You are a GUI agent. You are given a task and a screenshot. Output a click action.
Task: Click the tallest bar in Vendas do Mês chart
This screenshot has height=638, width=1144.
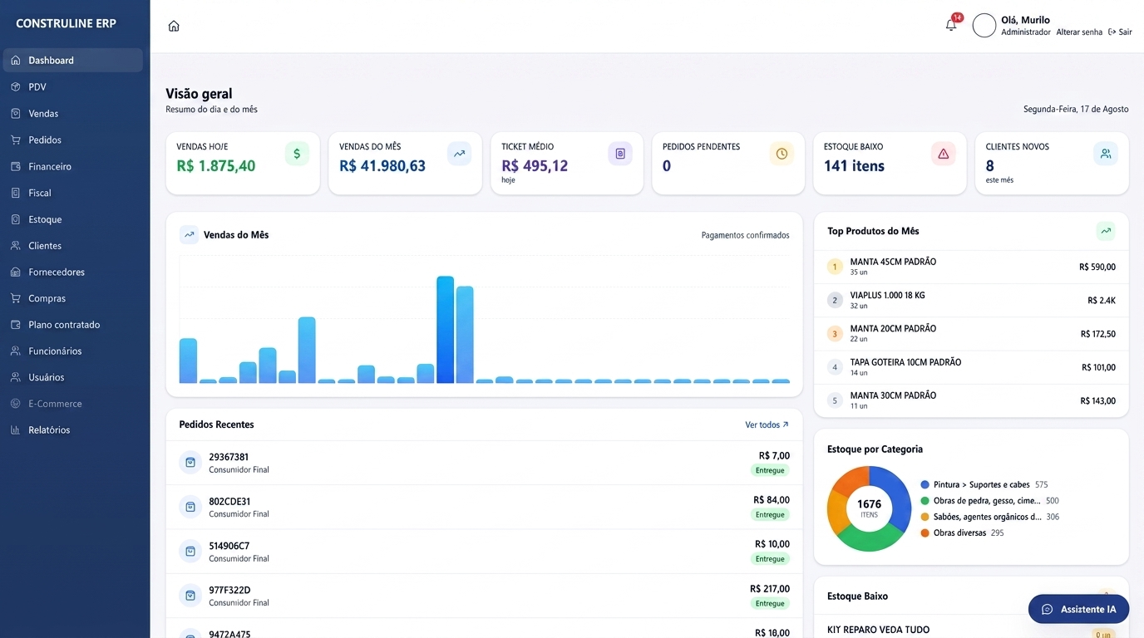tap(446, 330)
